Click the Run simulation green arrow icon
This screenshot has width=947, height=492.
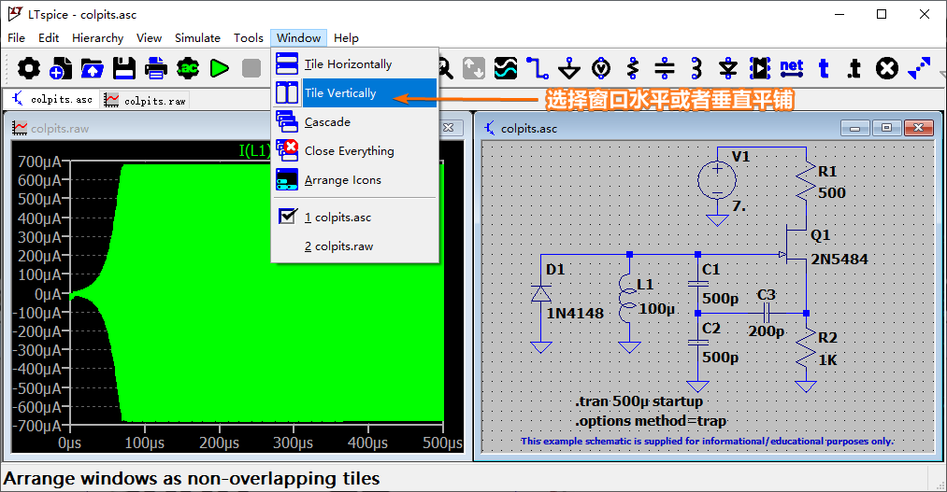pos(220,68)
